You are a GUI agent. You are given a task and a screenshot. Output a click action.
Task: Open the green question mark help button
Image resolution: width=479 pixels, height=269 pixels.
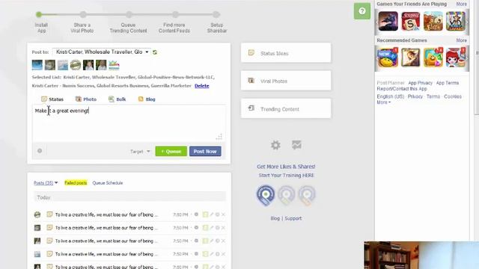click(x=362, y=11)
